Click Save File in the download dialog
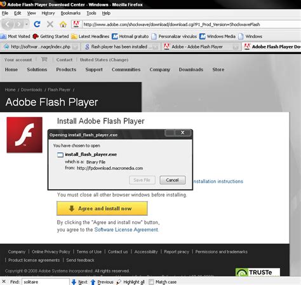Image resolution: width=301 pixels, height=285 pixels. coord(142,180)
